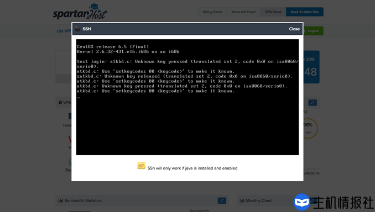Click the Monthly Chart panel title
Screen dimensions: 375x212
tap(258, 200)
